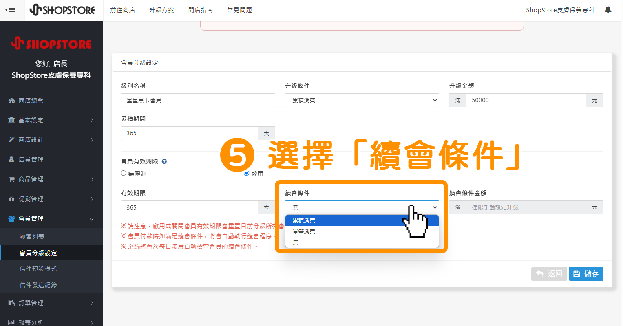The height and width of the screenshot is (326, 623).
Task: Click the store name under 您好, 店長
Action: 51,75
